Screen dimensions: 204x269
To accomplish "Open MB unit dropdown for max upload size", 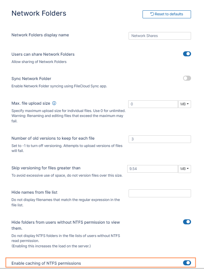I will click(x=185, y=104).
